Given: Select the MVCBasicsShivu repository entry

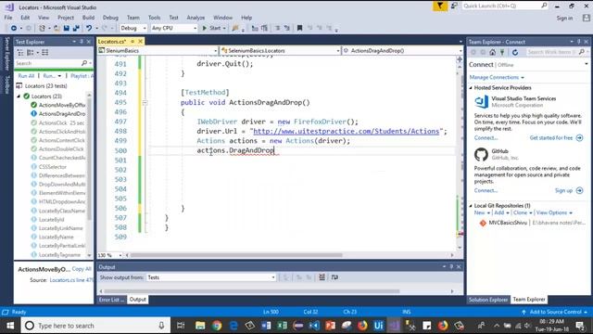Looking at the screenshot, I should click(508, 223).
